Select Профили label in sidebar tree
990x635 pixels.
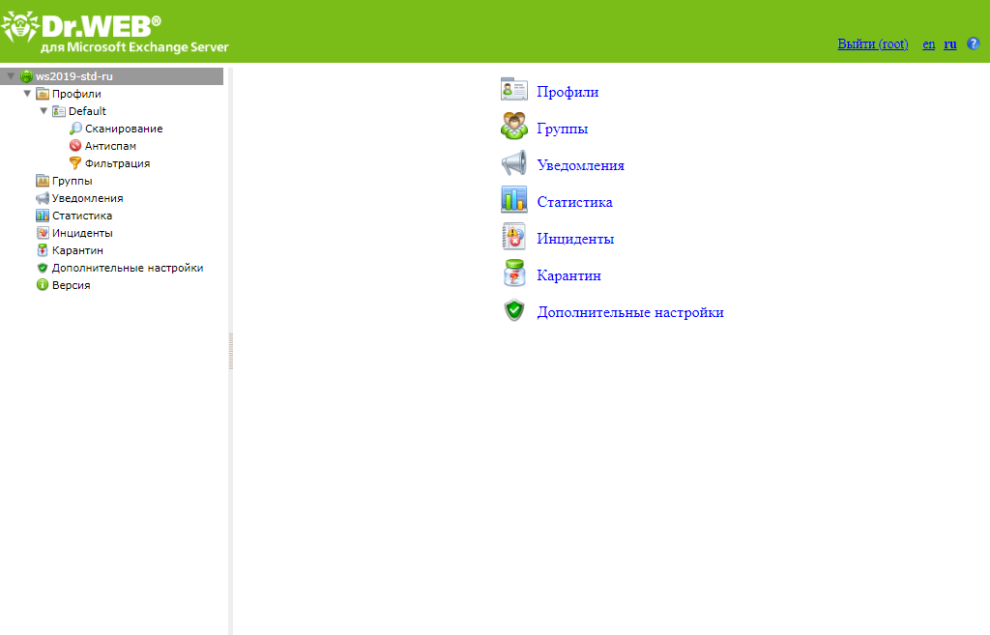tap(76, 94)
